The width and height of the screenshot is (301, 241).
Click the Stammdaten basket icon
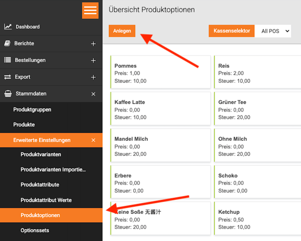(x=8, y=94)
